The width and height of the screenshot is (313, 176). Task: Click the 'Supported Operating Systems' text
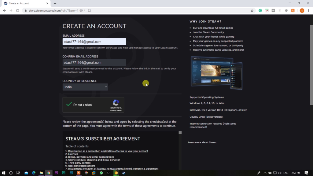click(x=207, y=97)
